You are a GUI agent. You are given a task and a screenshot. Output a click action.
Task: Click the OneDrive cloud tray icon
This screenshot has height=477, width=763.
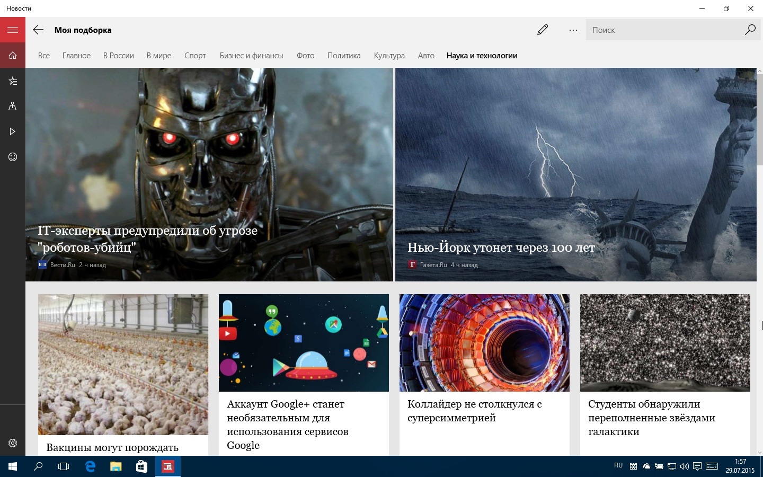tap(646, 466)
